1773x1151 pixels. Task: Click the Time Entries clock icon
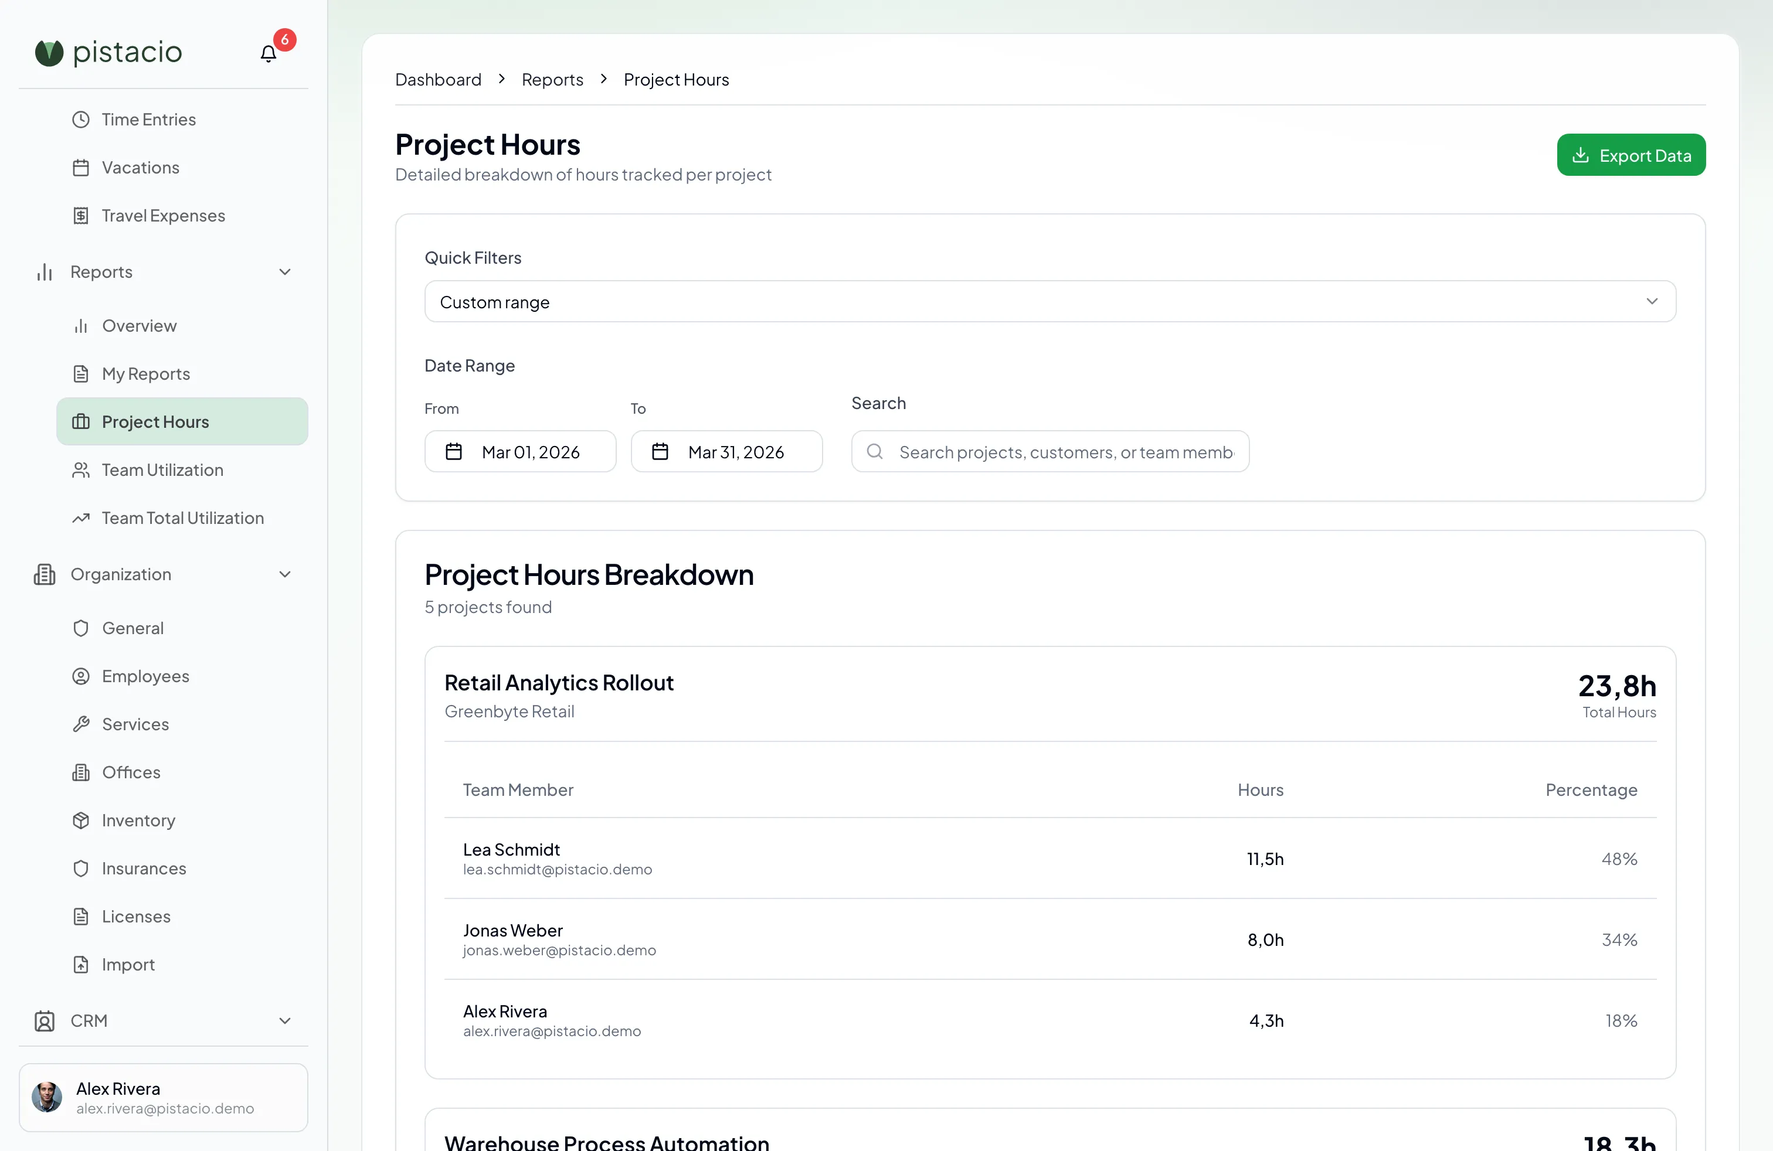[81, 119]
